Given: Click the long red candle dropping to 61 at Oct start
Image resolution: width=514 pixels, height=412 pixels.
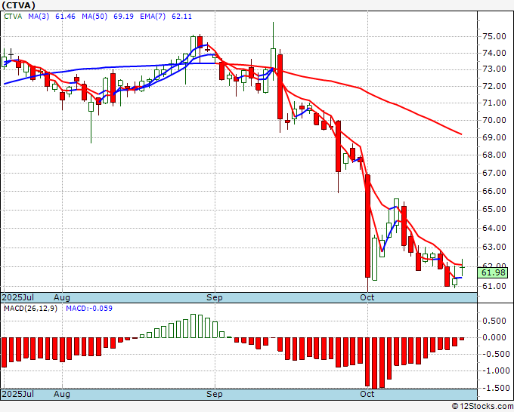Looking at the screenshot, I should [x=368, y=226].
